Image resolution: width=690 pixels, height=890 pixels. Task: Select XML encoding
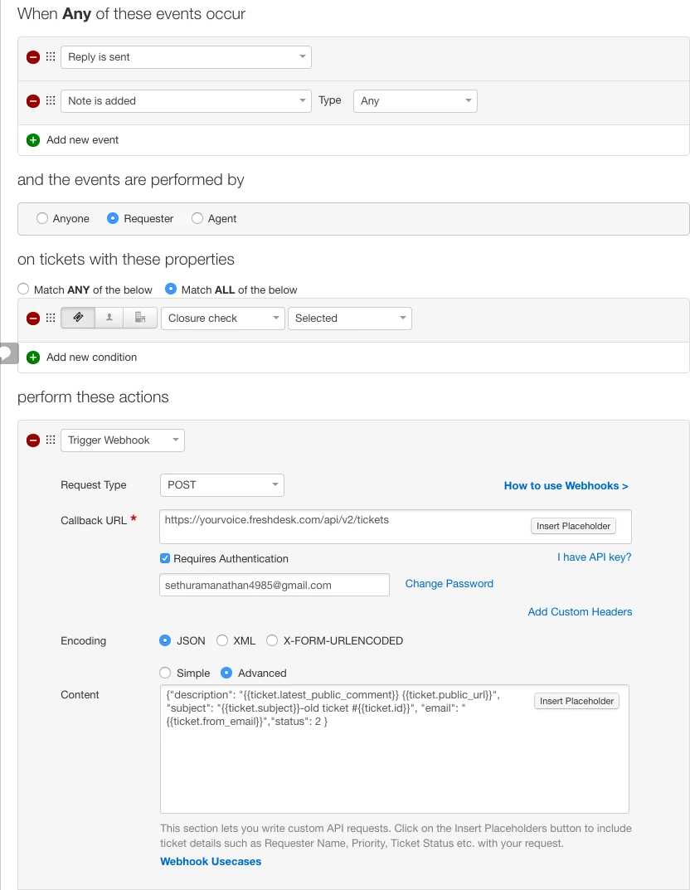click(222, 641)
